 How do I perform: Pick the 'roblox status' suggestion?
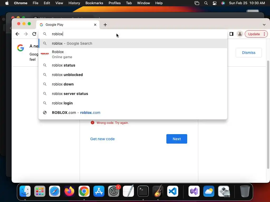click(133, 65)
